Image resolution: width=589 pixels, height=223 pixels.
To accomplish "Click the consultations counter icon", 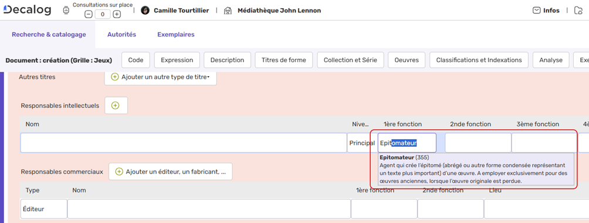I will click(66, 11).
